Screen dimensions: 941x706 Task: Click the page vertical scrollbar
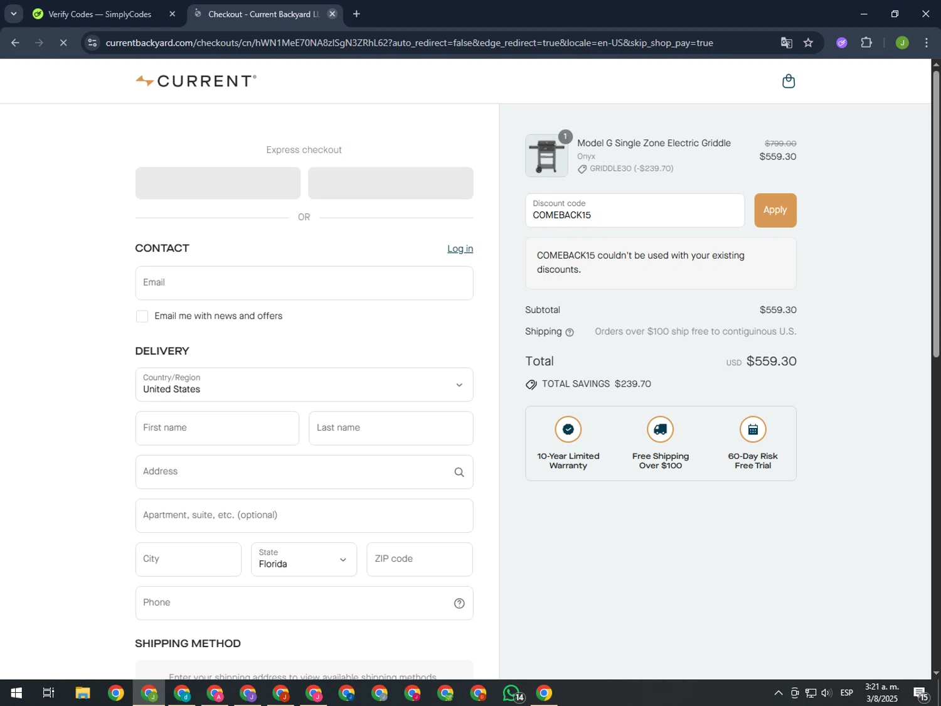[936, 213]
